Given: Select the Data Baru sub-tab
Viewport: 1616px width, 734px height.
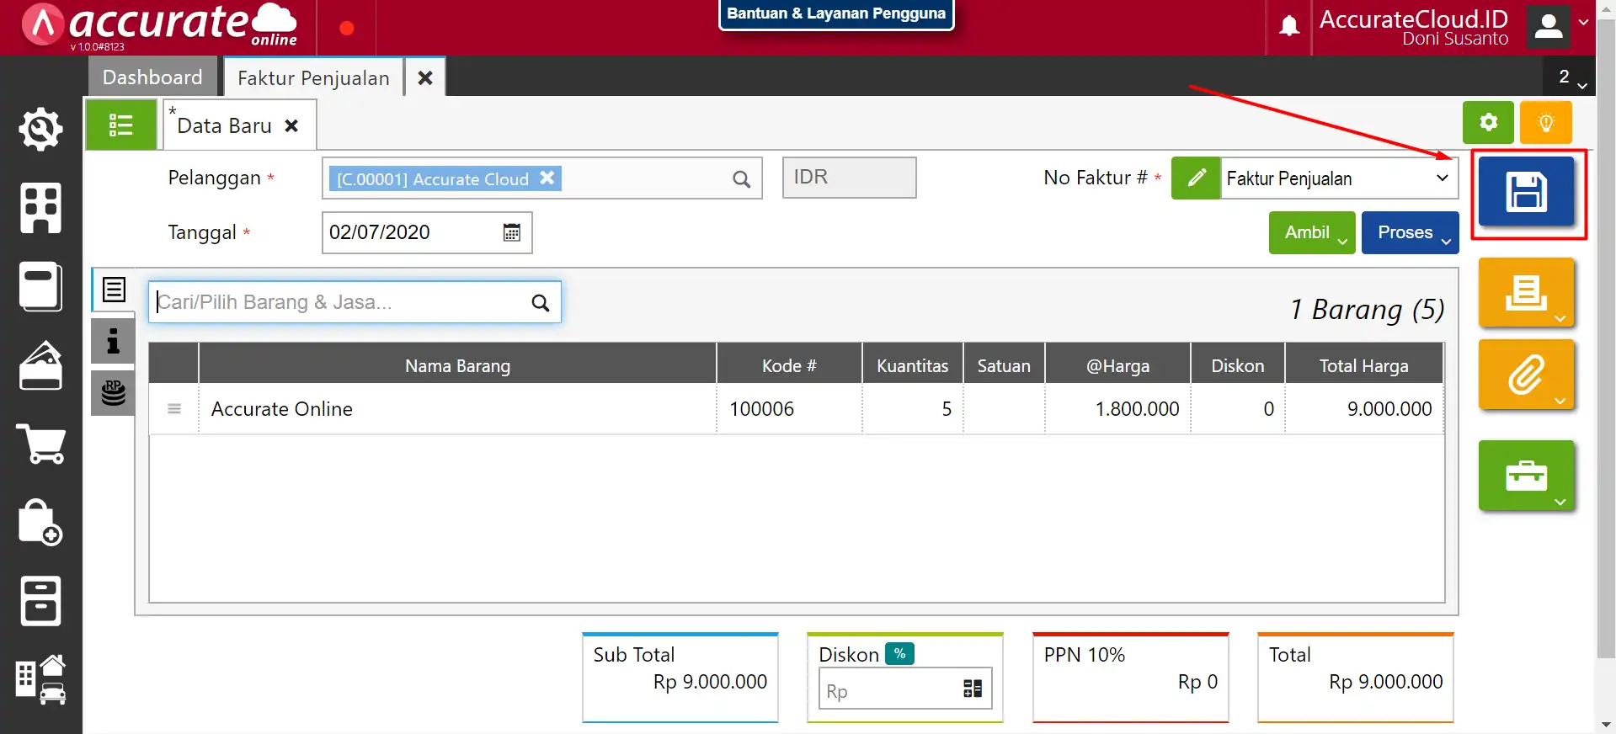Looking at the screenshot, I should [224, 126].
